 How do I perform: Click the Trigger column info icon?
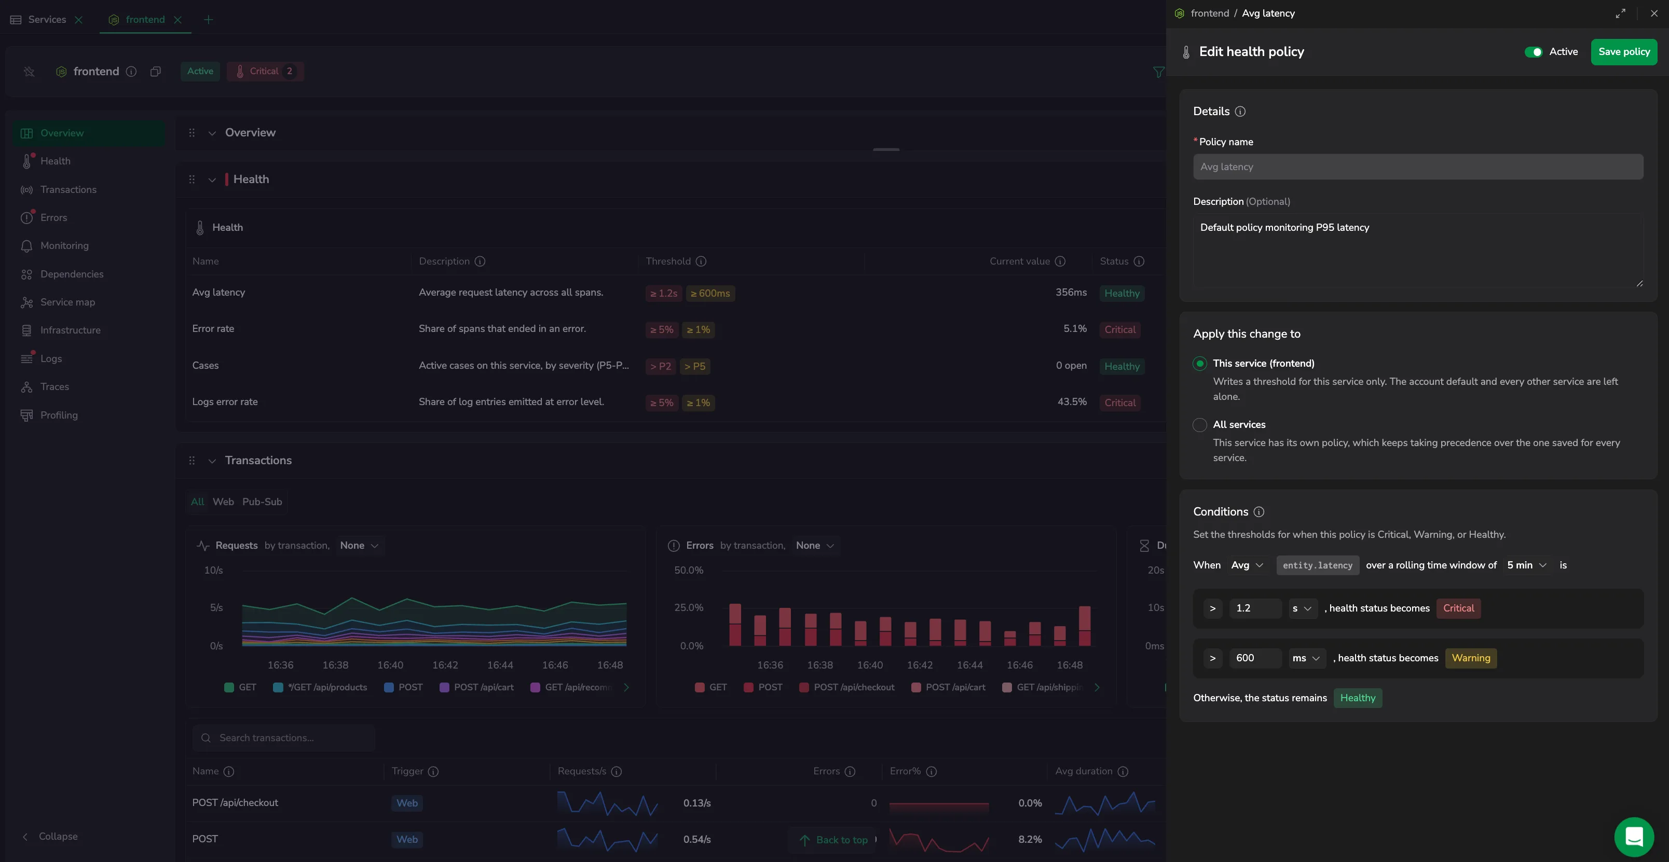pos(433,771)
